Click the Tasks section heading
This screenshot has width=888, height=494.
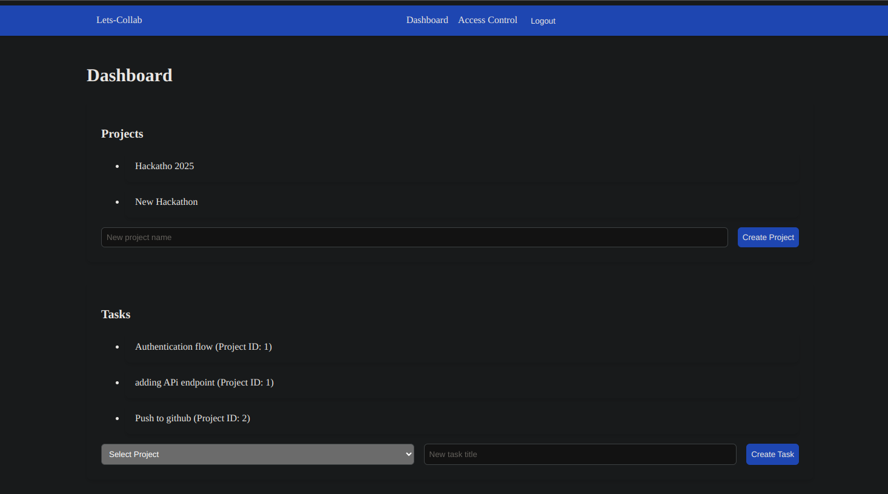[x=116, y=315]
